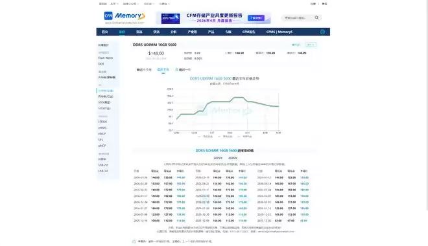Screen dimensions: 428x246
Task: Switch to the 2024 year tab above table
Action: click(x=233, y=158)
